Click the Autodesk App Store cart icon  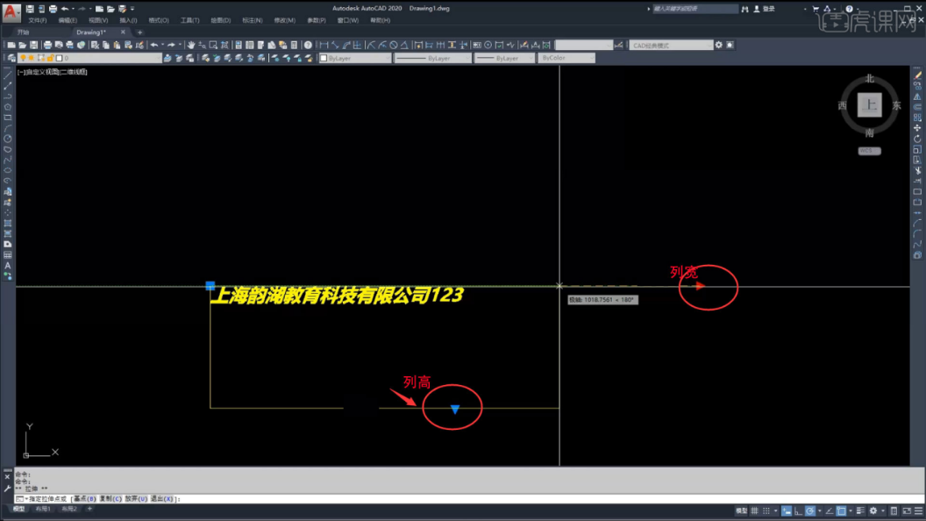click(816, 9)
